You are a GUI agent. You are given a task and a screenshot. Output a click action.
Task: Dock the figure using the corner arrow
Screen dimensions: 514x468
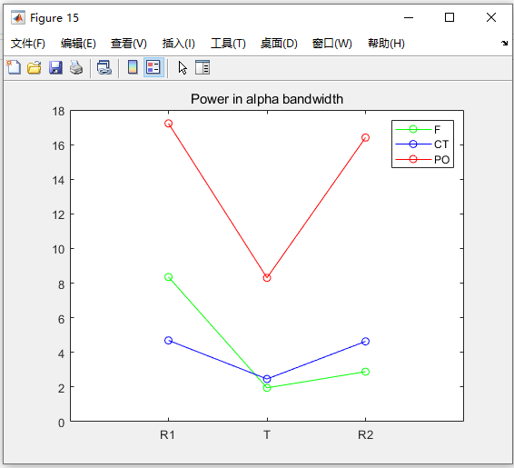tap(504, 43)
